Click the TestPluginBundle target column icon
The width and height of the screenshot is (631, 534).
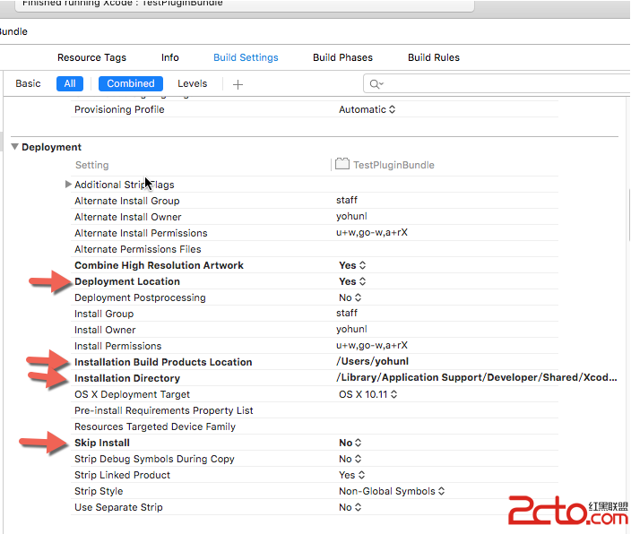pyautogui.click(x=341, y=165)
